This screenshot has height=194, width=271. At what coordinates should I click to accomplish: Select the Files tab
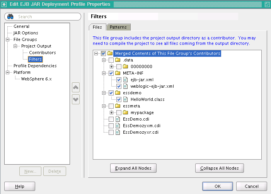pos(97,27)
